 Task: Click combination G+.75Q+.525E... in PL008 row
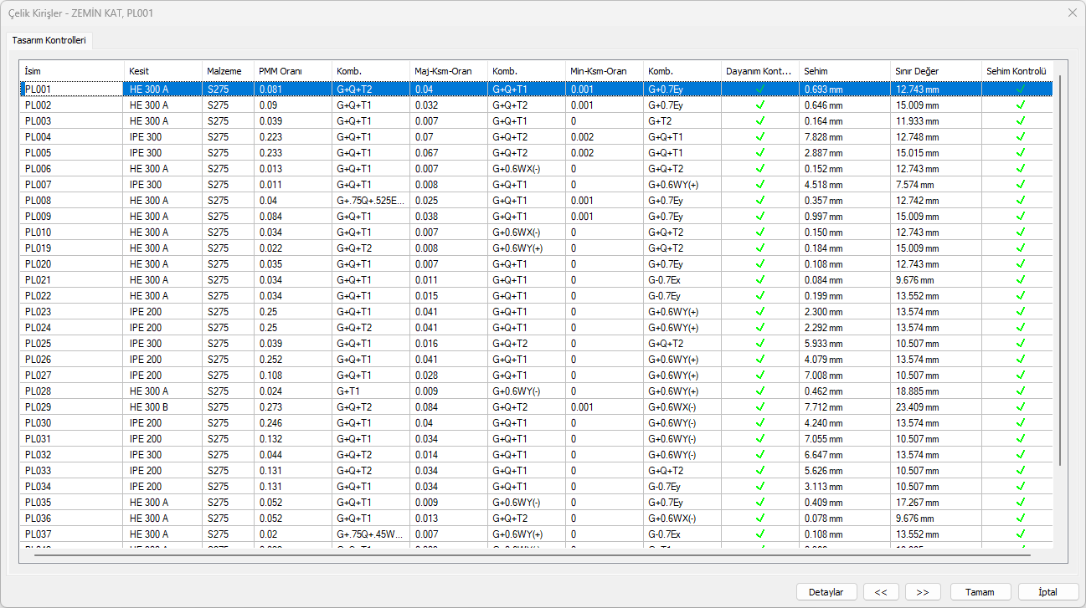click(x=370, y=200)
